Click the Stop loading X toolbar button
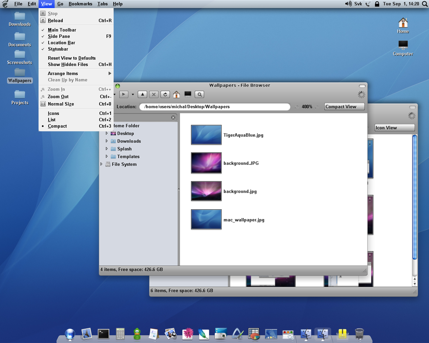 pyautogui.click(x=154, y=94)
